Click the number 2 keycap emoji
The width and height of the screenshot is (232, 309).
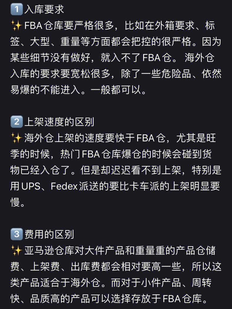(16, 122)
